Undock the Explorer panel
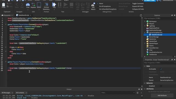The image size is (176, 99). pos(172,15)
